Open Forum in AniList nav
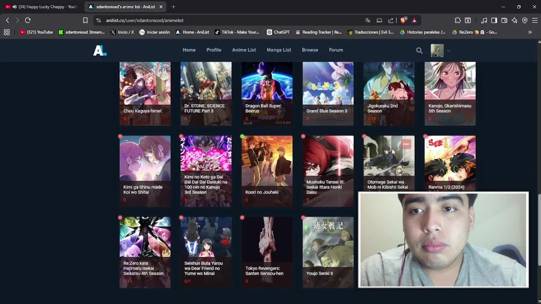541x304 pixels. point(336,50)
